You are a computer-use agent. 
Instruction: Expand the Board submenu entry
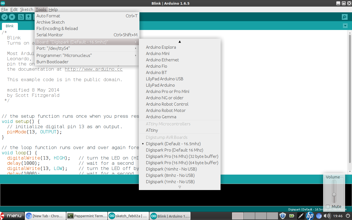tap(87, 42)
